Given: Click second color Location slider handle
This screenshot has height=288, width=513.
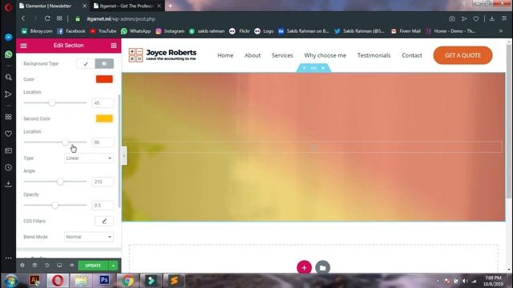Looking at the screenshot, I should [x=66, y=142].
